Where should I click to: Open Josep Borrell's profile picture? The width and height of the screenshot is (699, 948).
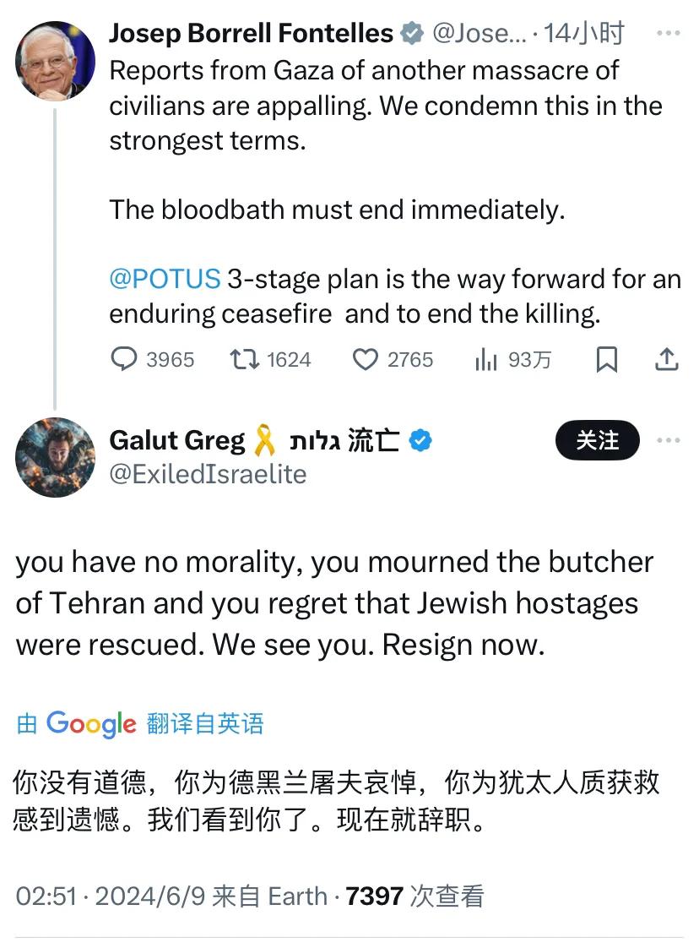click(56, 61)
